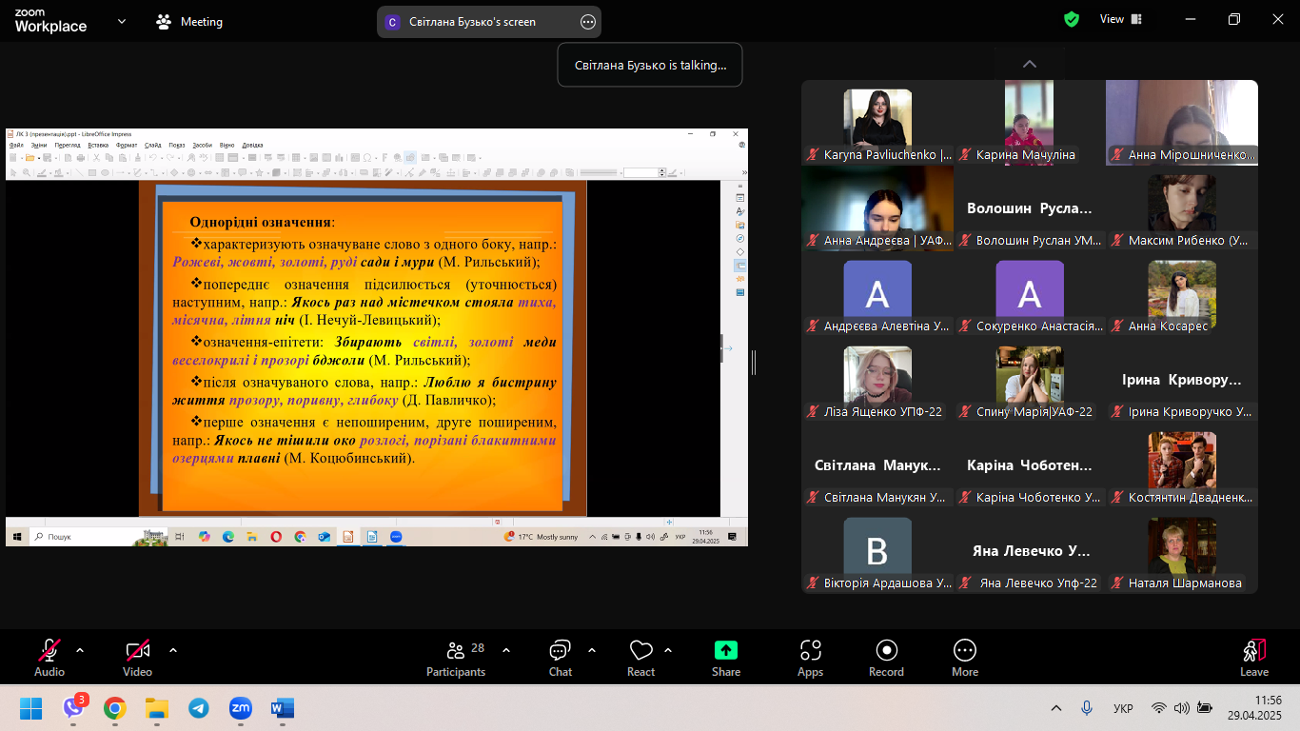Open the Participants panel
Viewport: 1300px width, 731px height.
tap(456, 657)
